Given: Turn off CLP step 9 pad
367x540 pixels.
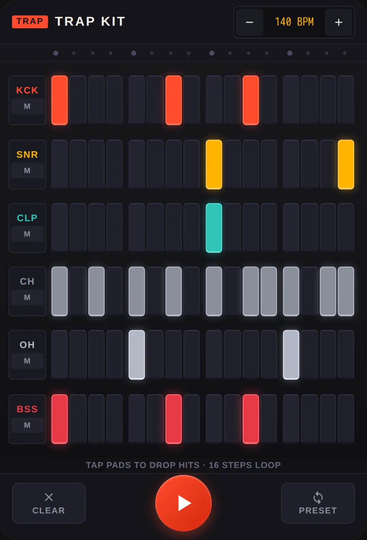Looking at the screenshot, I should tap(214, 228).
